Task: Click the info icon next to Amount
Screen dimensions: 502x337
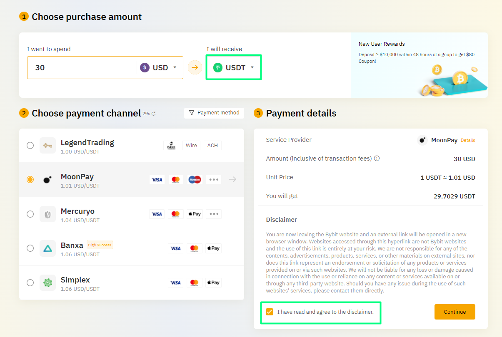Action: pyautogui.click(x=377, y=159)
